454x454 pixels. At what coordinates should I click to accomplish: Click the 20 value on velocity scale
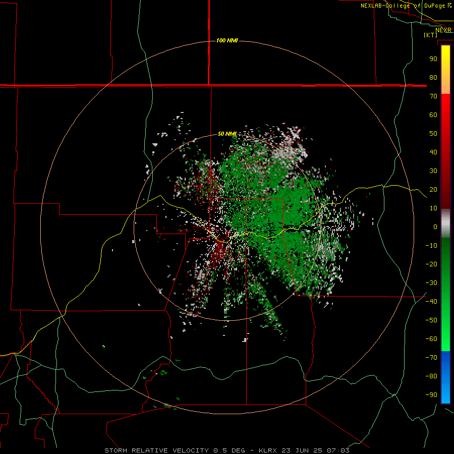click(433, 190)
